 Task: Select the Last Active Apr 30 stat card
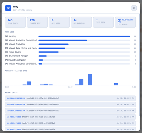click(125, 22)
